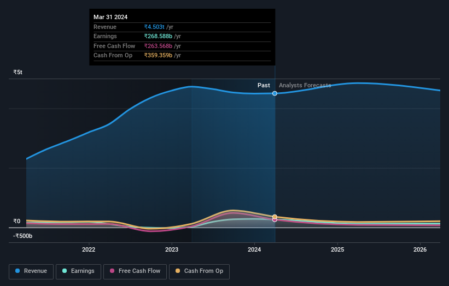Toggle the Cash From Op legend button
This screenshot has height=286, width=449.
(199, 271)
